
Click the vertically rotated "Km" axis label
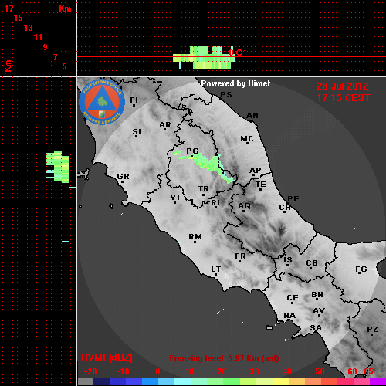tap(8, 66)
